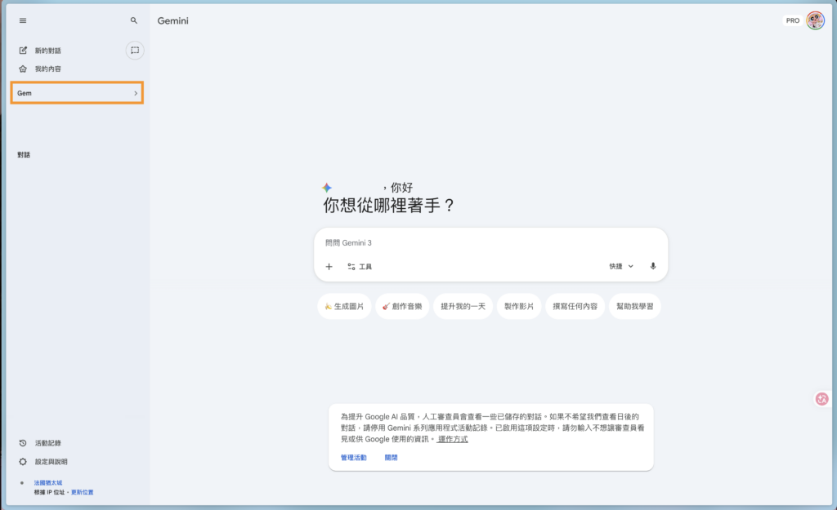Click the plus icon to add files
Image resolution: width=837 pixels, height=510 pixels.
(329, 266)
